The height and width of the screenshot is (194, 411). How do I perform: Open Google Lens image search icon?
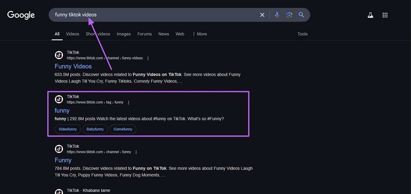point(289,15)
